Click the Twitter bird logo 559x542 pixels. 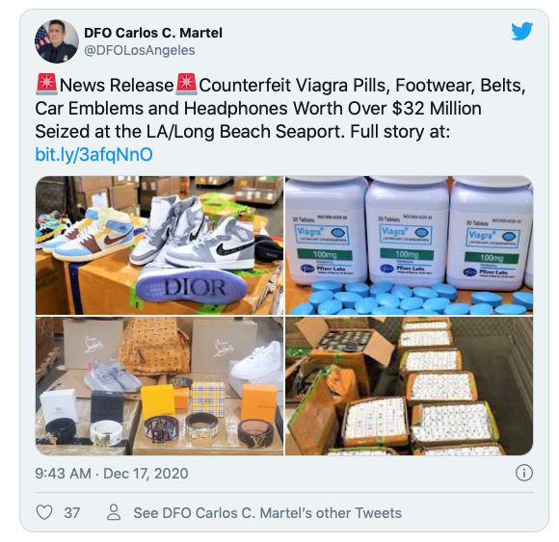pyautogui.click(x=522, y=32)
